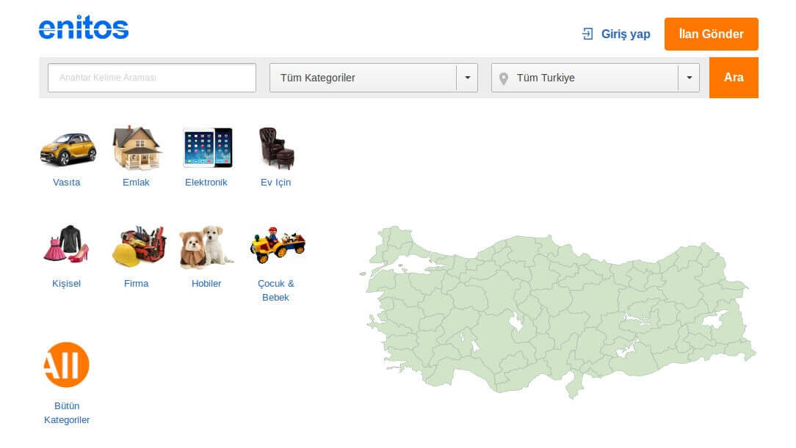
Task: Click the Bütün Kategoriler text link
Action: click(67, 413)
